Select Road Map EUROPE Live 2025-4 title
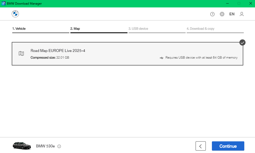255x153 pixels. [58, 51]
